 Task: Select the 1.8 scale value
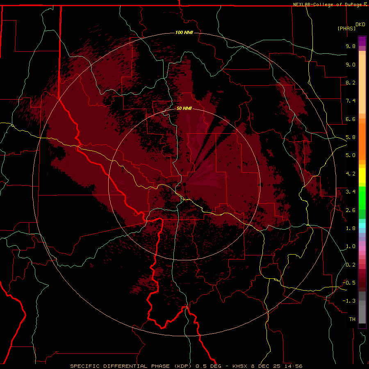(351, 228)
